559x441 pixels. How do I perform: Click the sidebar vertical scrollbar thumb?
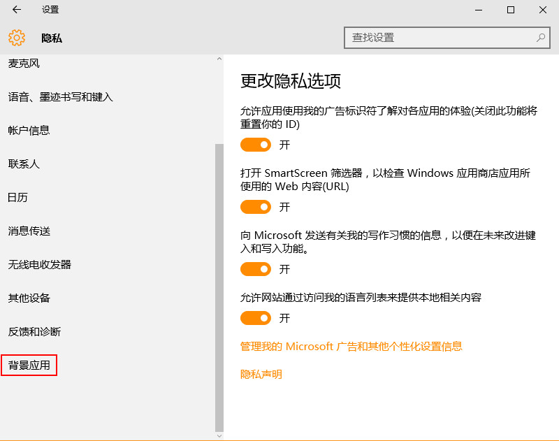click(x=219, y=288)
